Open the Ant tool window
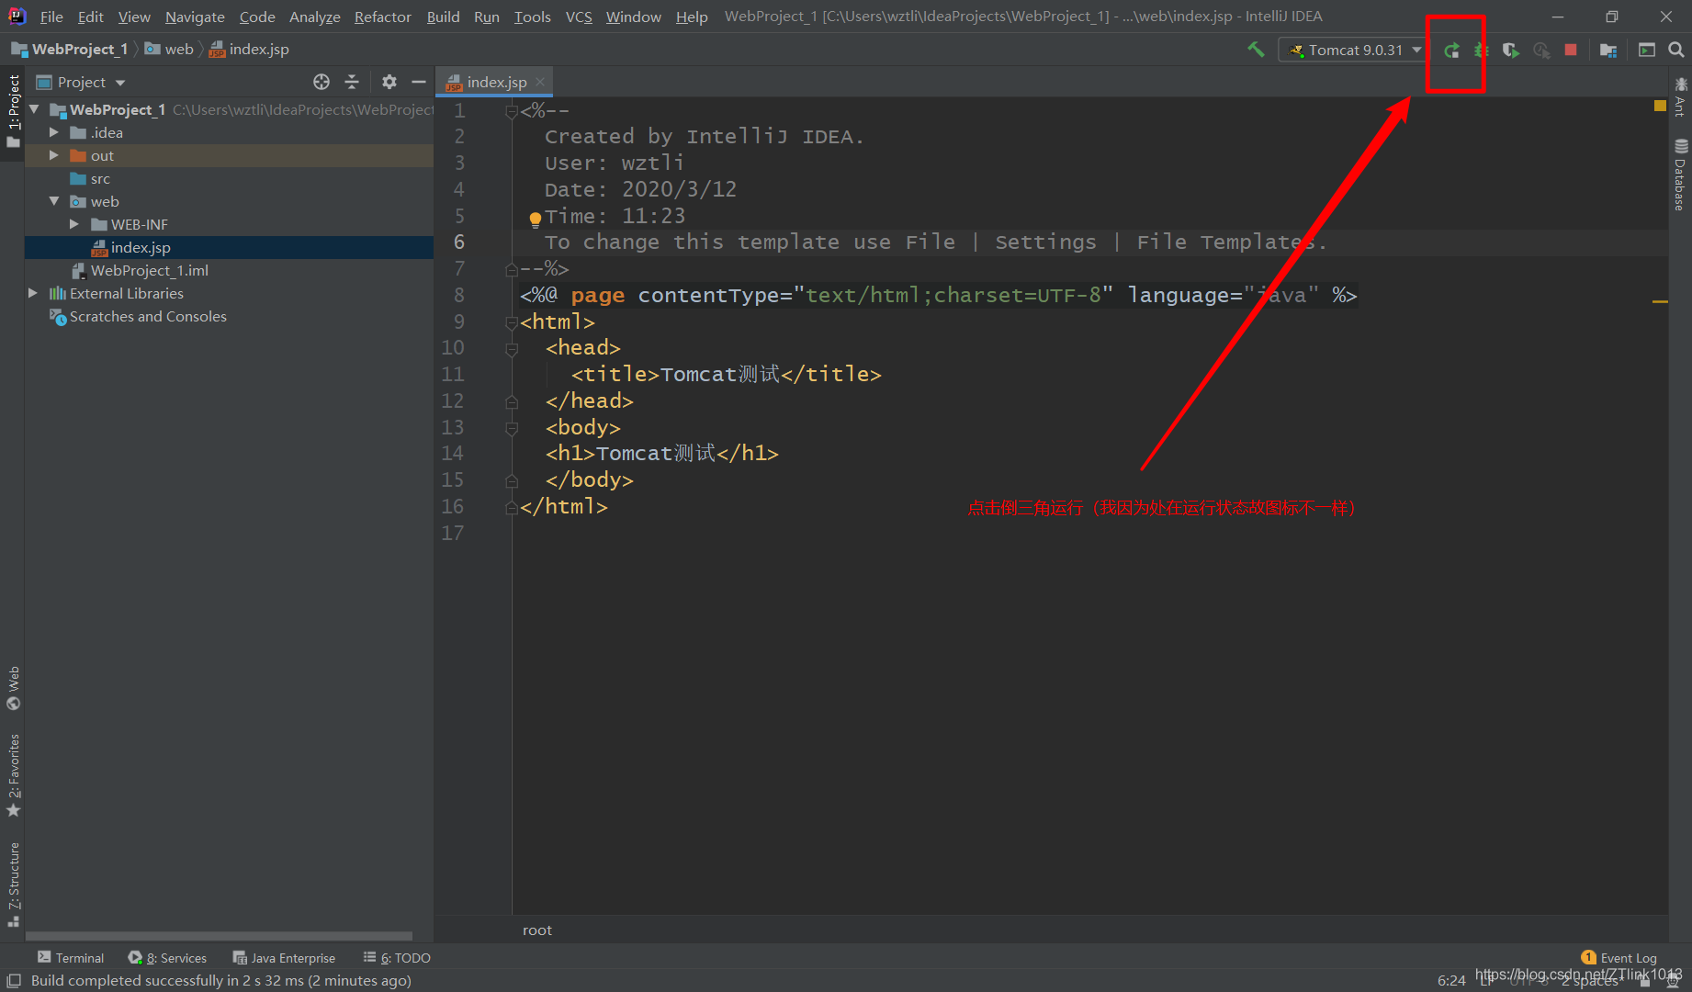 click(1680, 96)
